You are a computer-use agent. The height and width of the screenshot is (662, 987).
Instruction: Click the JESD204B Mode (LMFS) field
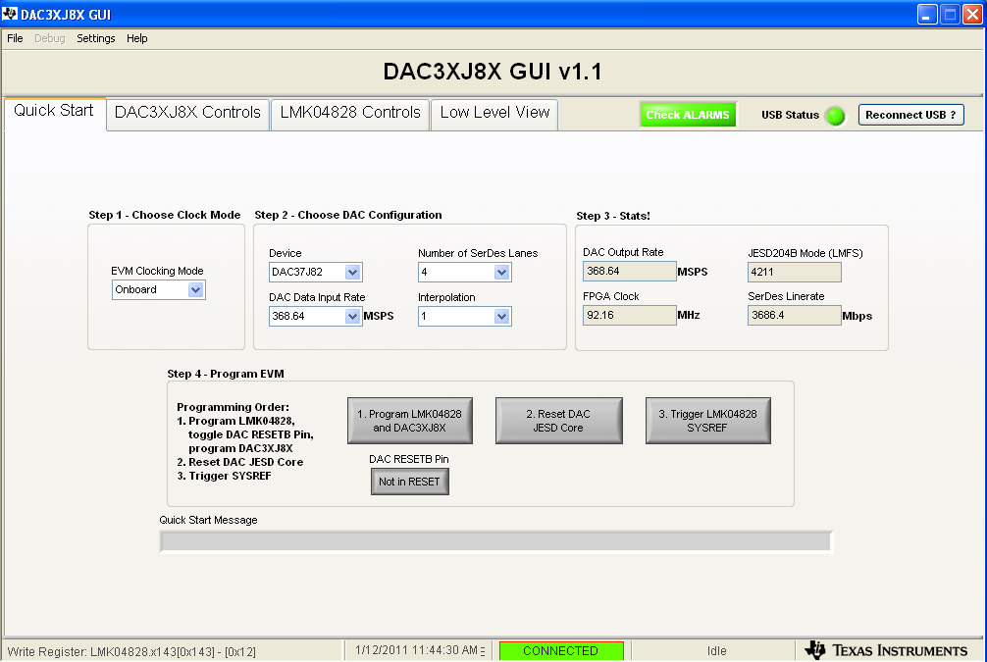click(795, 272)
